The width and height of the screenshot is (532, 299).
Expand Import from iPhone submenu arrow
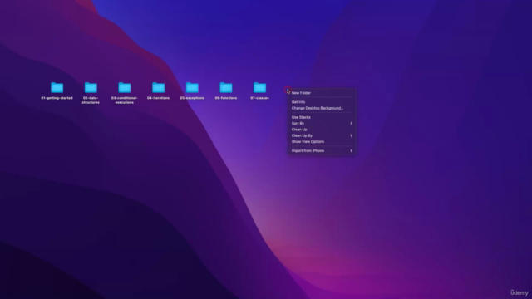(x=351, y=151)
